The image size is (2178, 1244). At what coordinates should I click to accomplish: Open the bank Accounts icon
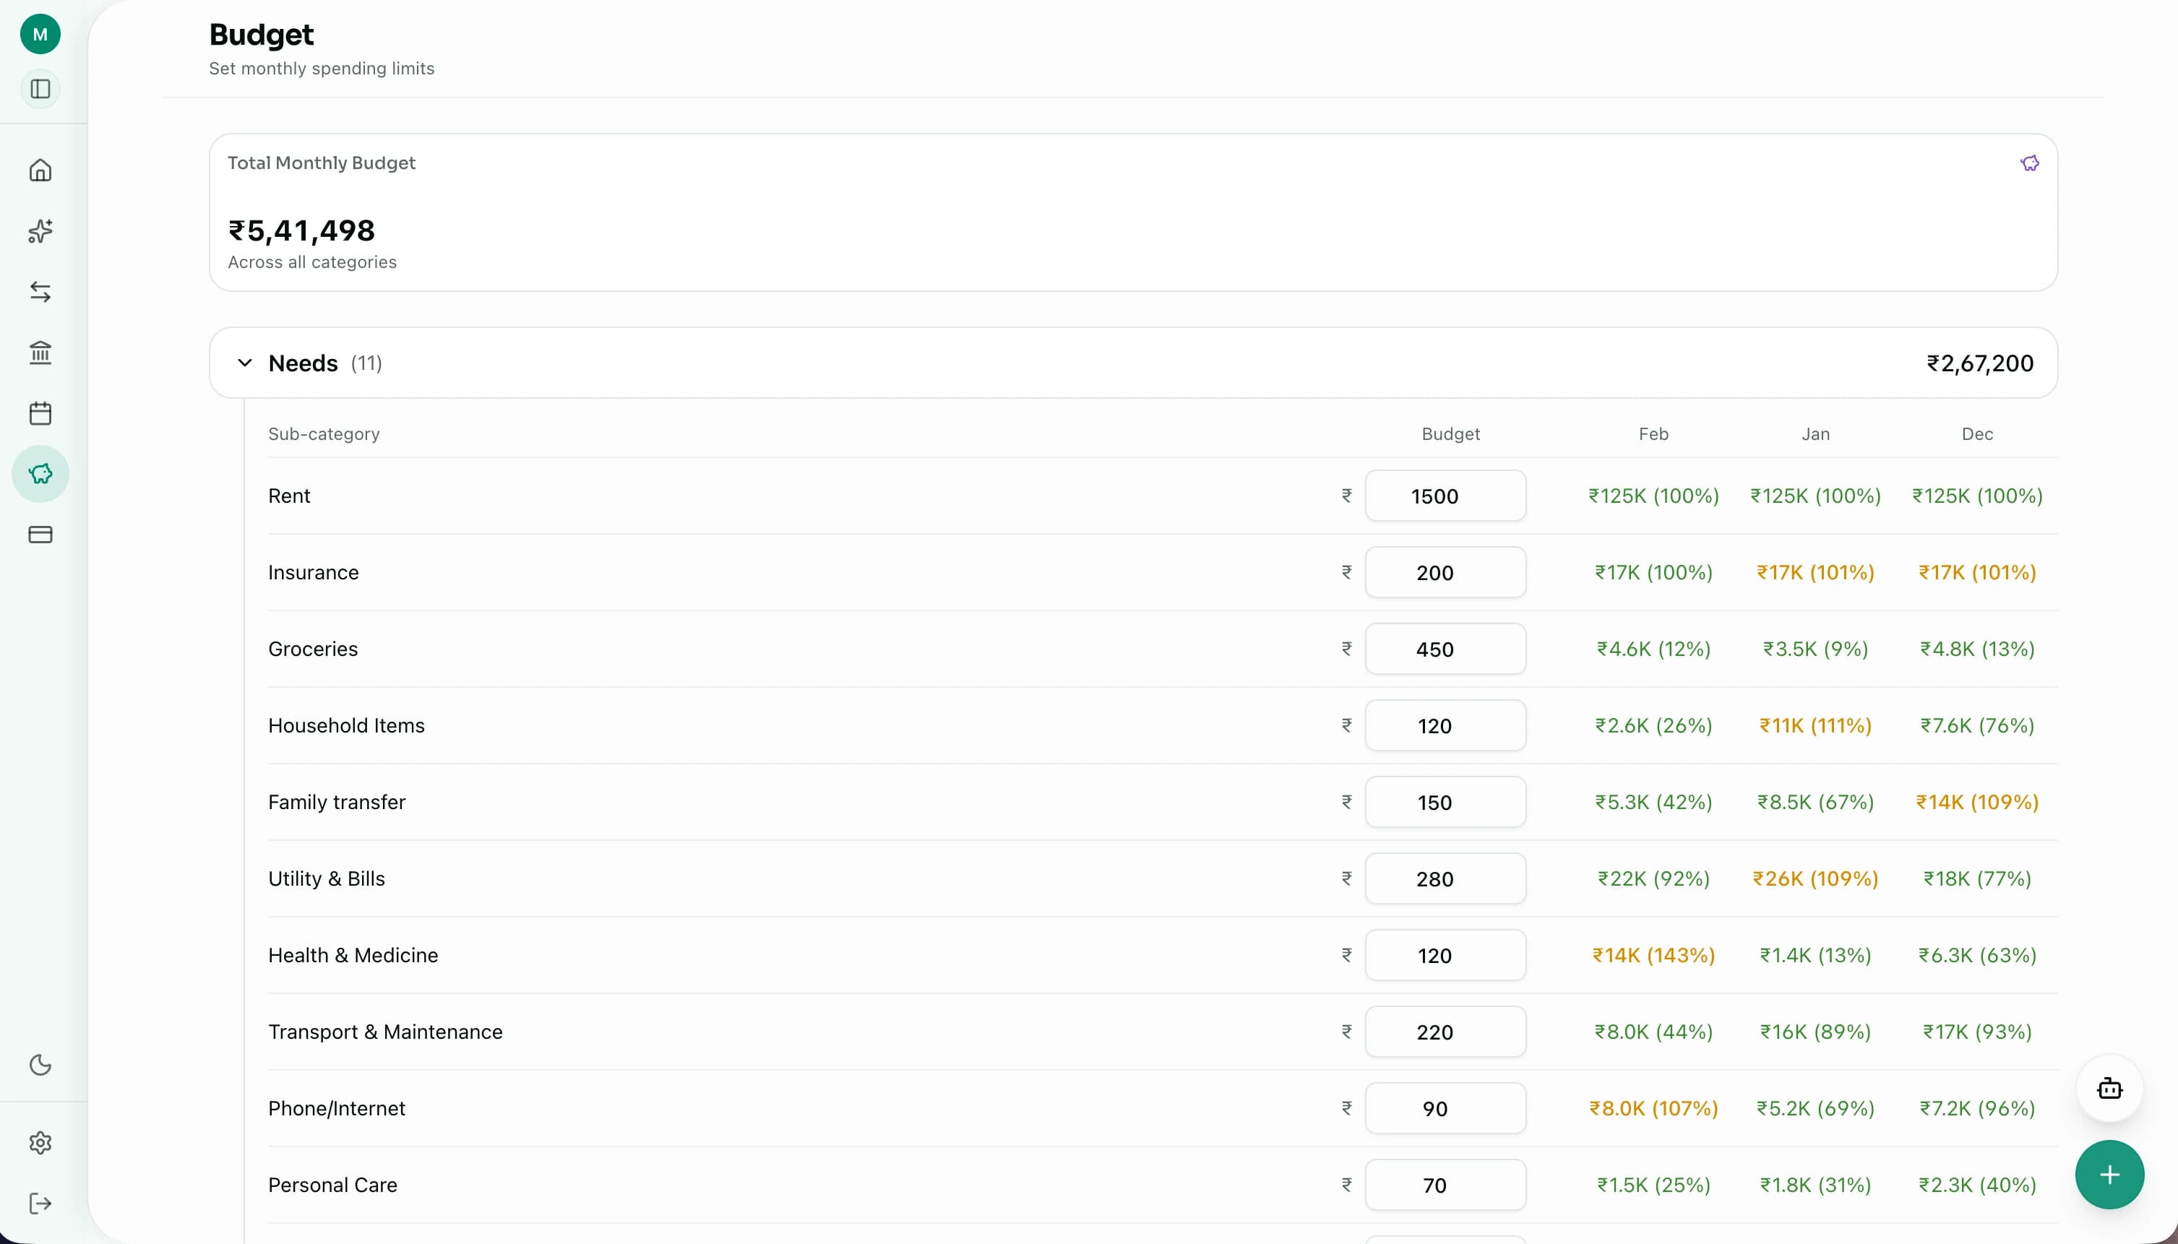coord(40,352)
